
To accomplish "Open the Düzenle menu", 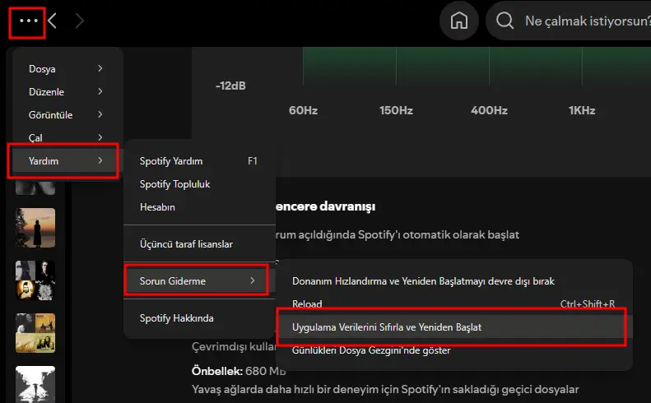I will pyautogui.click(x=66, y=92).
